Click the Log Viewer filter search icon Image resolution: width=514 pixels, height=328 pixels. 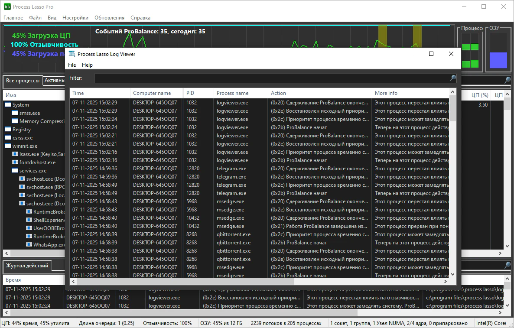pos(452,78)
